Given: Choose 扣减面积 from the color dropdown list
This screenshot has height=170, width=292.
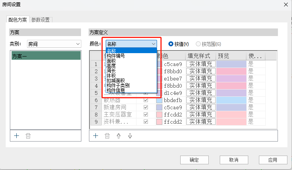Looking at the screenshot, I should (x=131, y=80).
